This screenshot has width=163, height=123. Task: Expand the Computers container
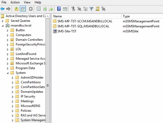click(x=8, y=35)
